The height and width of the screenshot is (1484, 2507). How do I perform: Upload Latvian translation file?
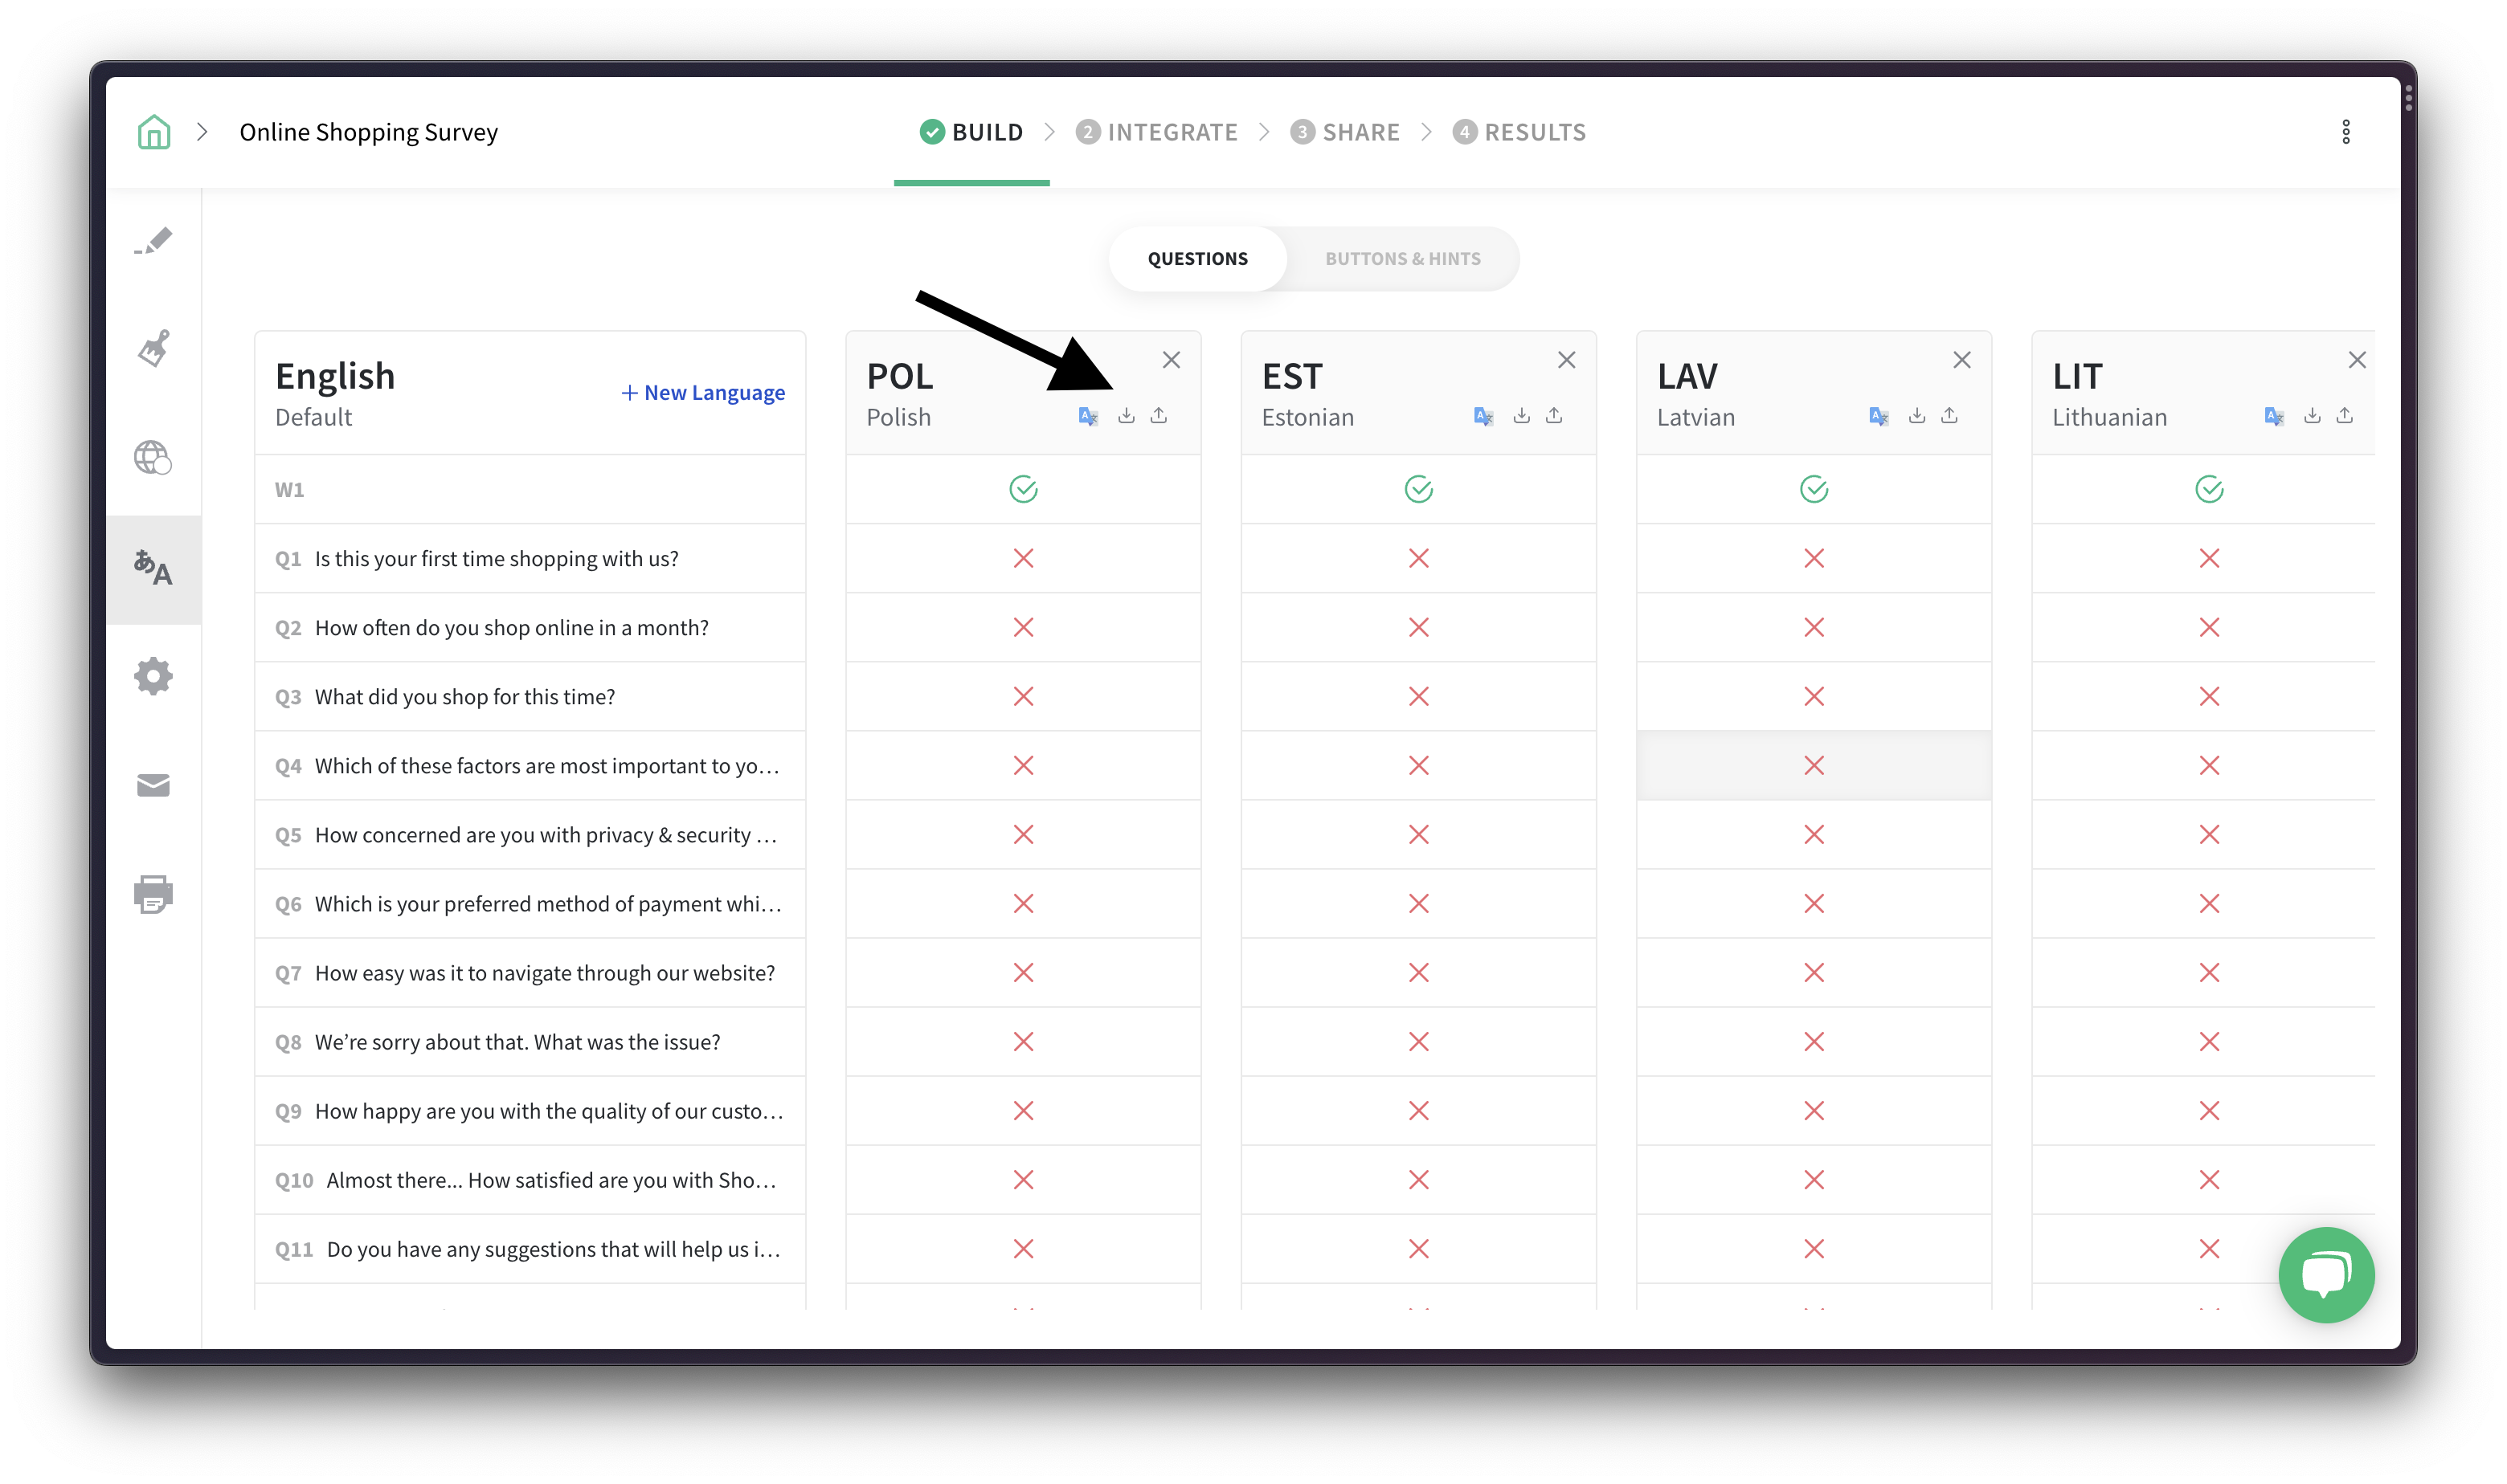[1949, 415]
